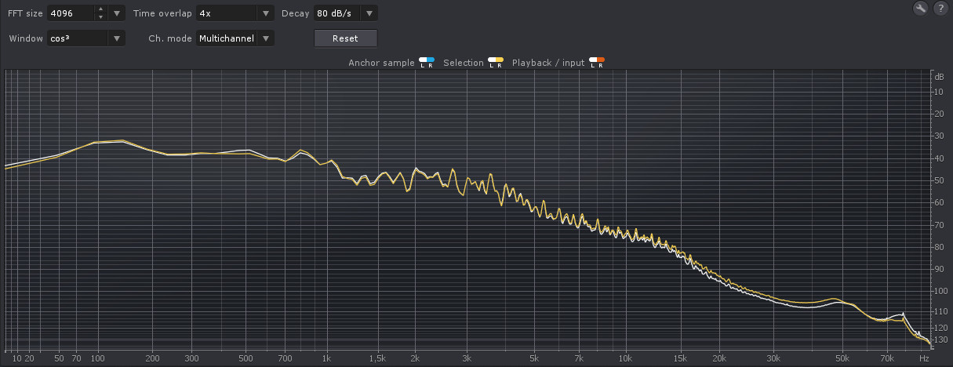Click the "Ch. mode" label
Image resolution: width=953 pixels, height=367 pixels.
170,38
